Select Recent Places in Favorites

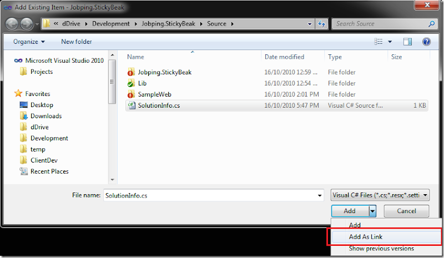tap(49, 171)
